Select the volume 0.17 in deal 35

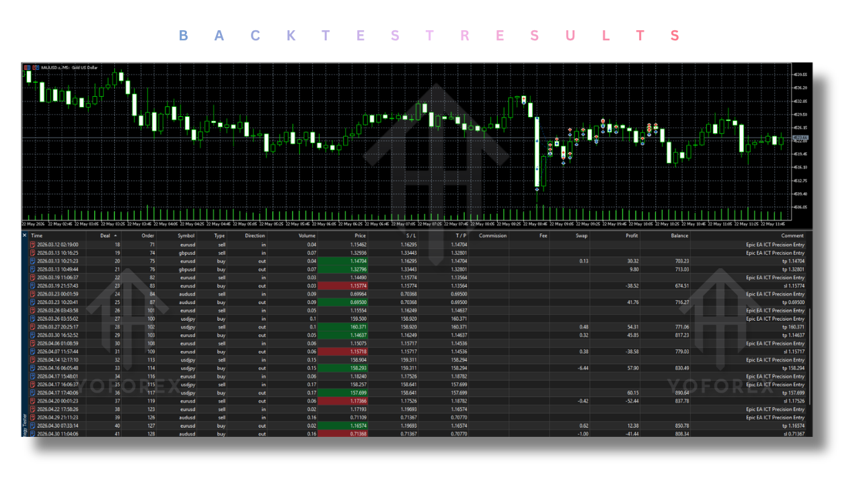point(311,385)
